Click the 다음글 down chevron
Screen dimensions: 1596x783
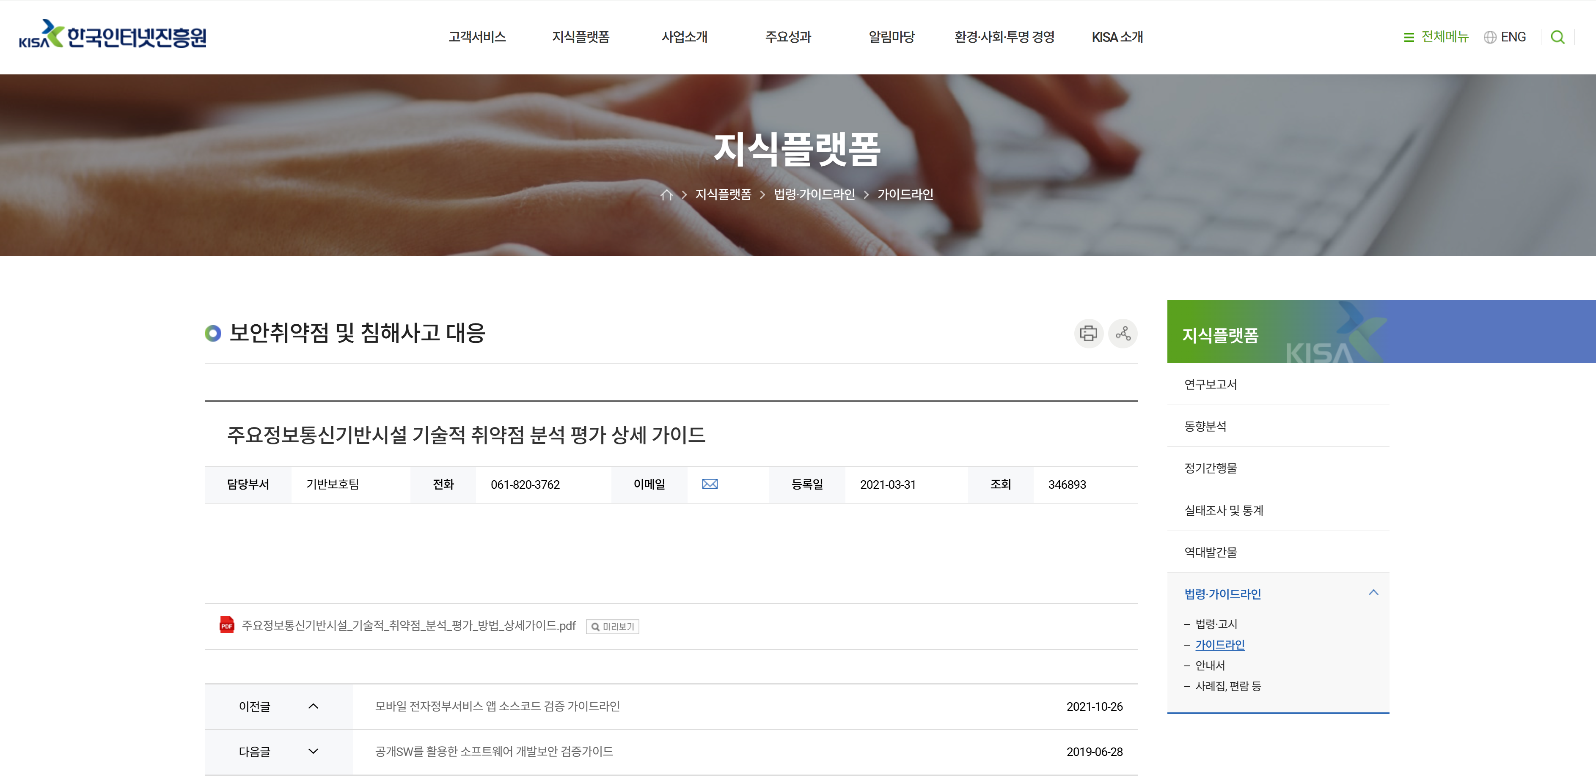pyautogui.click(x=313, y=751)
